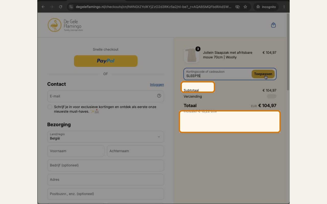Tick the newsletter signup checkbox

[50, 107]
